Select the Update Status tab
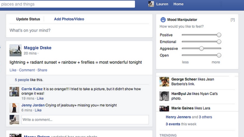This screenshot has height=137, width=244. click(x=28, y=19)
